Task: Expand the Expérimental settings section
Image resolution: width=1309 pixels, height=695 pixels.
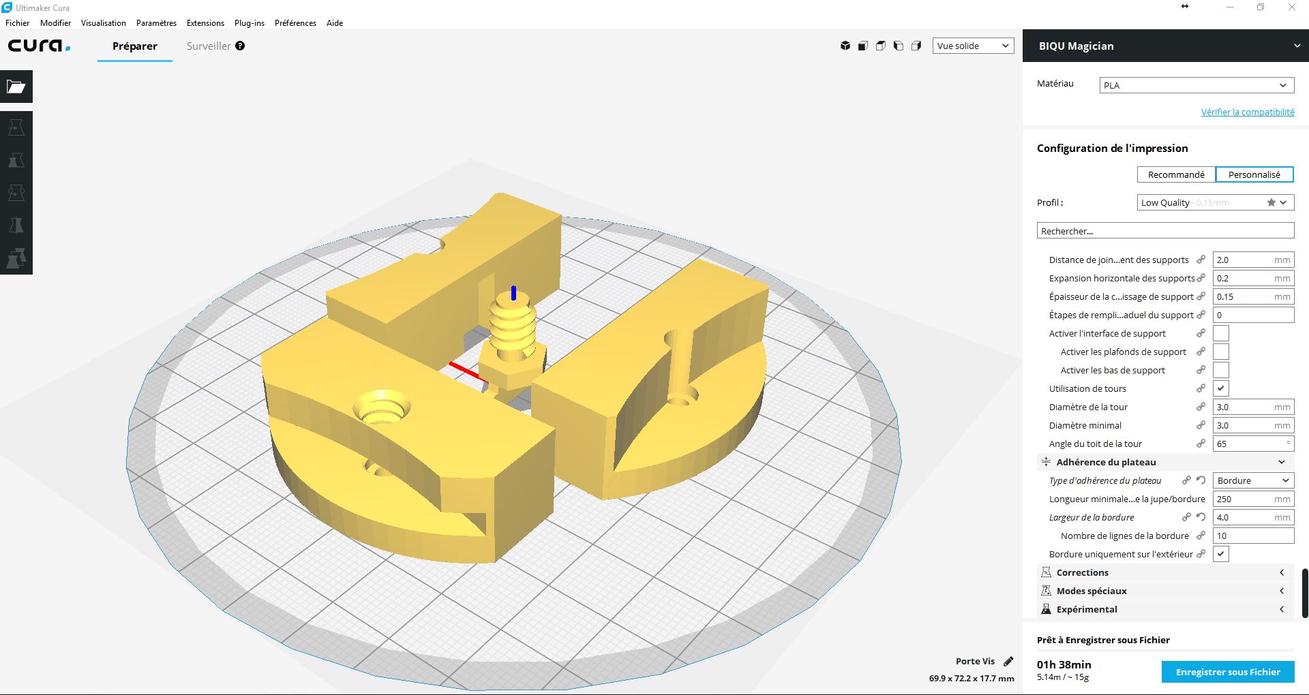Action: pyautogui.click(x=1166, y=609)
